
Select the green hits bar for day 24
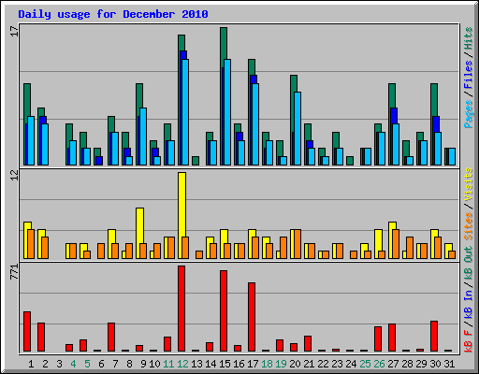pos(350,161)
